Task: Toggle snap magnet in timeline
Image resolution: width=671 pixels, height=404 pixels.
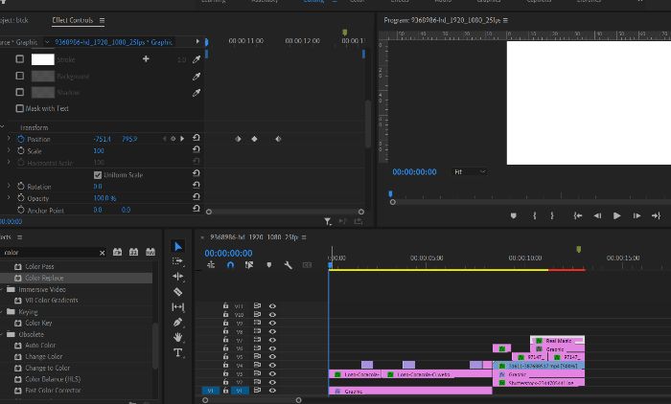Action: (x=230, y=265)
